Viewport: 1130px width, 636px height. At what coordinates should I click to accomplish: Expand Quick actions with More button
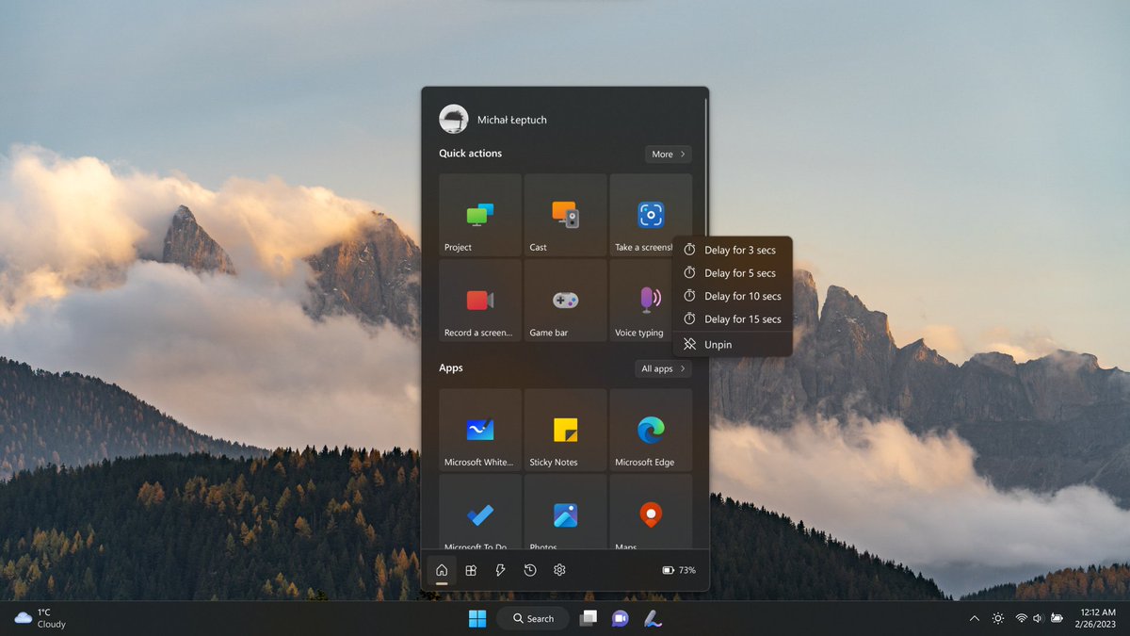click(669, 154)
